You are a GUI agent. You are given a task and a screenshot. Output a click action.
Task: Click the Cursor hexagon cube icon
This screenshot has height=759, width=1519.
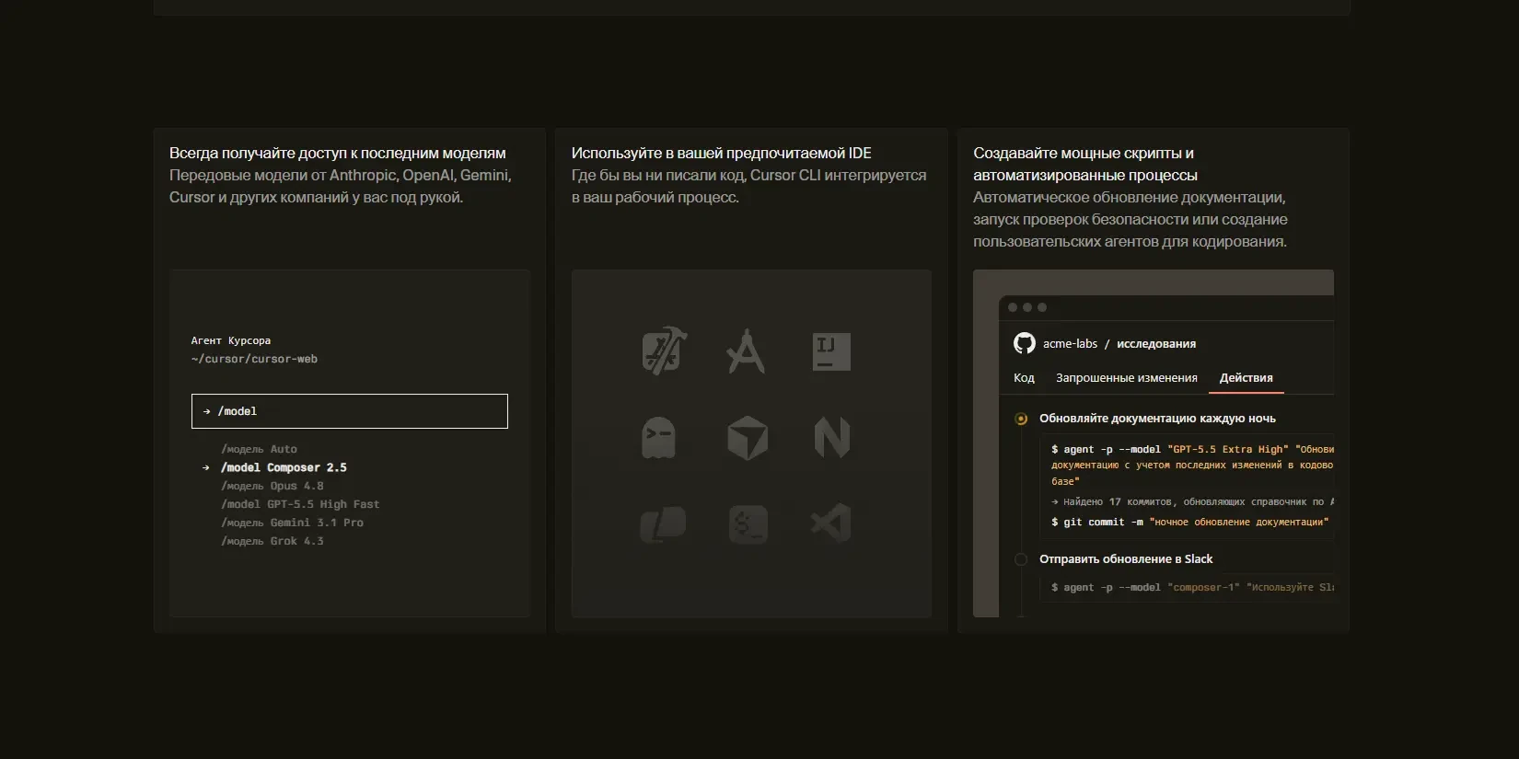747,438
